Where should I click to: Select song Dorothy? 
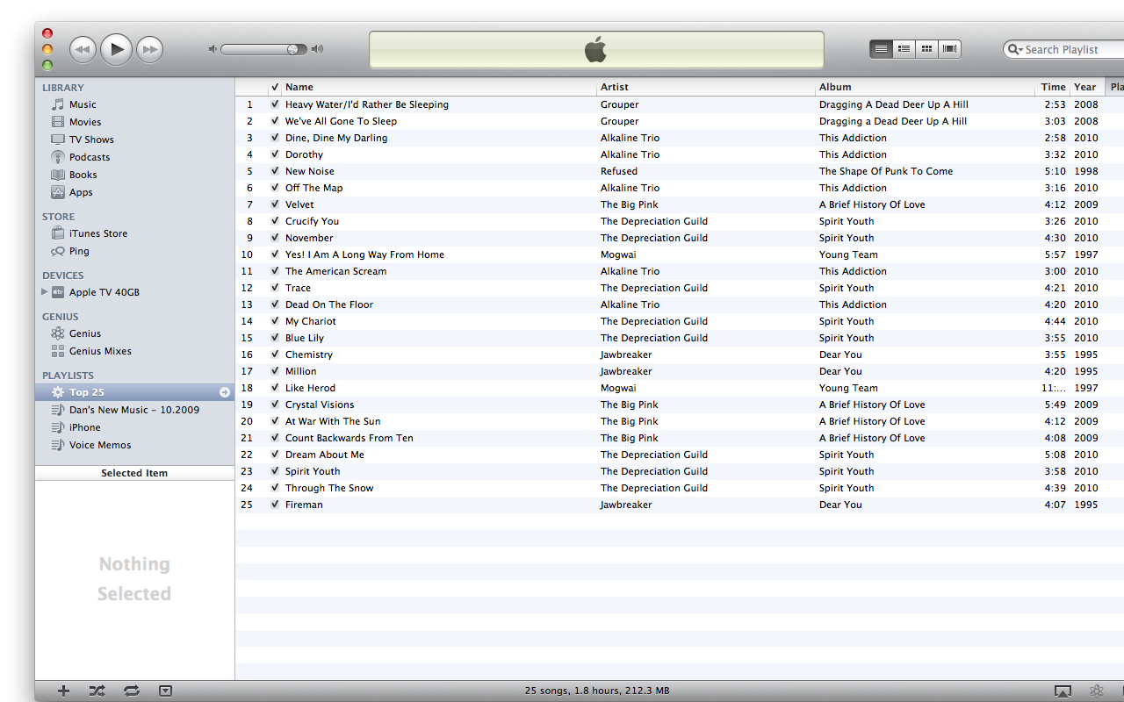click(x=304, y=154)
